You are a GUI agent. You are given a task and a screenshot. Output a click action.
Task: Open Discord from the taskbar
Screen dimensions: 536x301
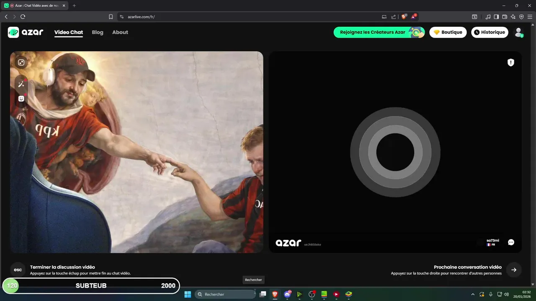click(287, 294)
